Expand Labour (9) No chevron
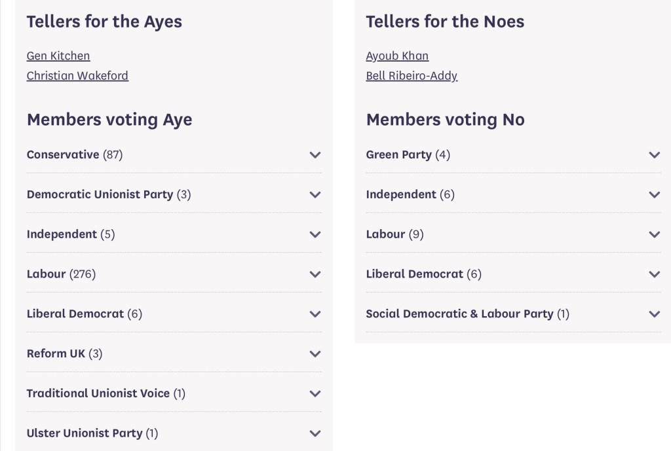This screenshot has height=451, width=671. tap(654, 234)
